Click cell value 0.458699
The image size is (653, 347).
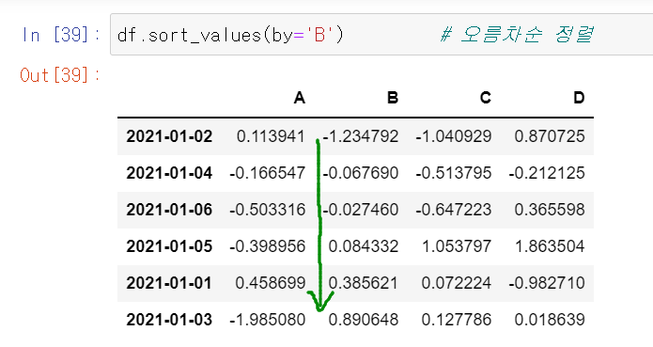[x=271, y=283]
